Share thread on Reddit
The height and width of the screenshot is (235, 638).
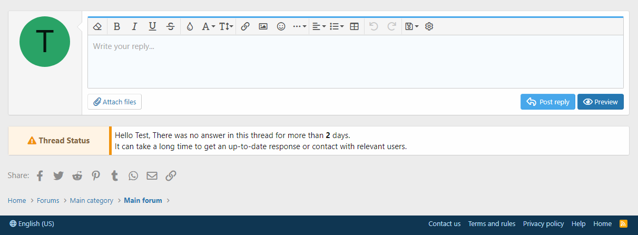click(x=77, y=175)
